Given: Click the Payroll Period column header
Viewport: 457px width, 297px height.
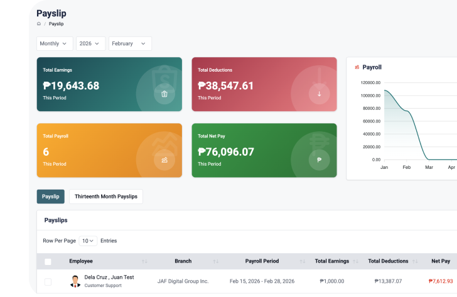Looking at the screenshot, I should [262, 261].
